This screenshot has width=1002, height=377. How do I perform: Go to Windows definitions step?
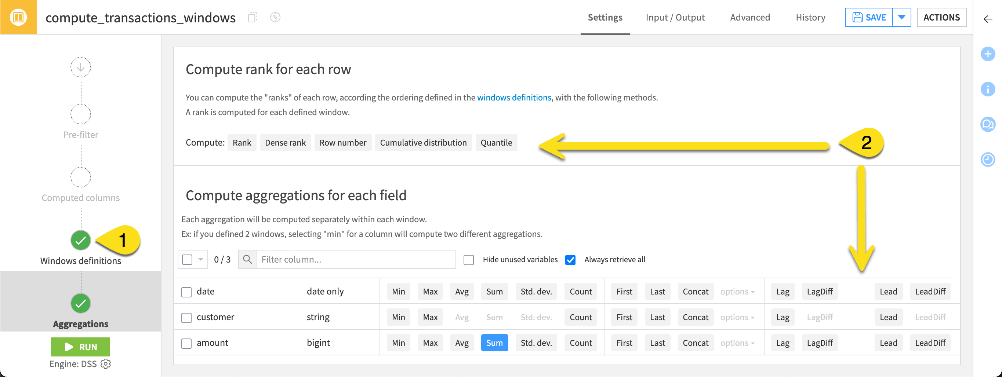click(x=80, y=261)
